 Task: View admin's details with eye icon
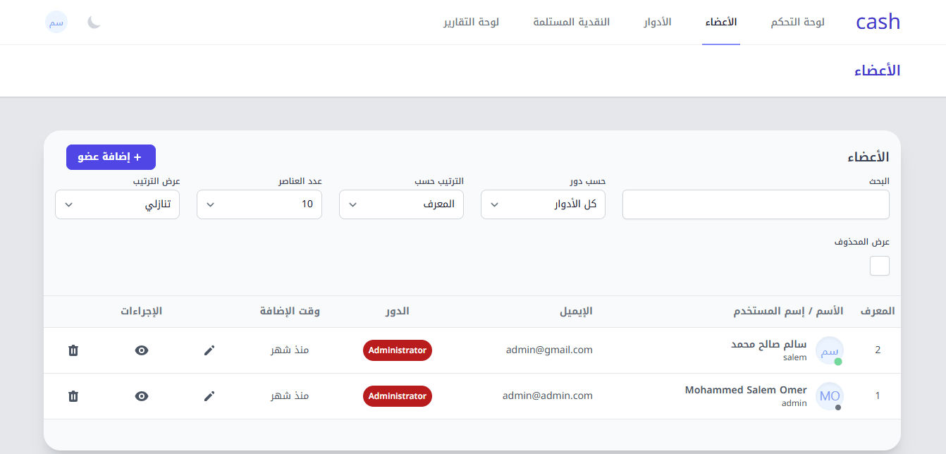point(142,396)
